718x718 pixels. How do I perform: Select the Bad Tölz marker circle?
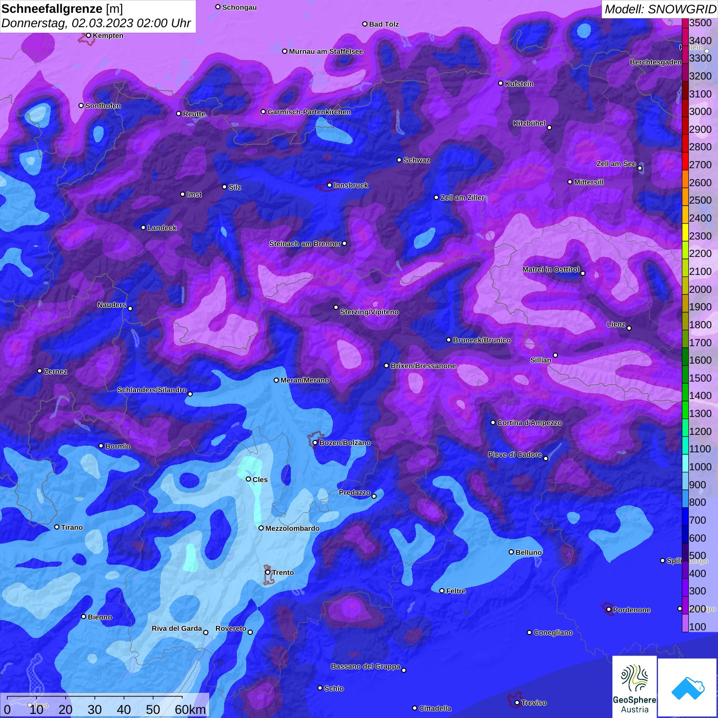365,24
